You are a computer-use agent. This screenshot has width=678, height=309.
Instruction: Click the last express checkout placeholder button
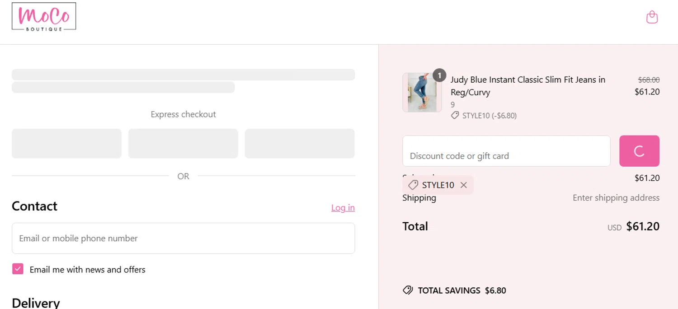coord(300,144)
